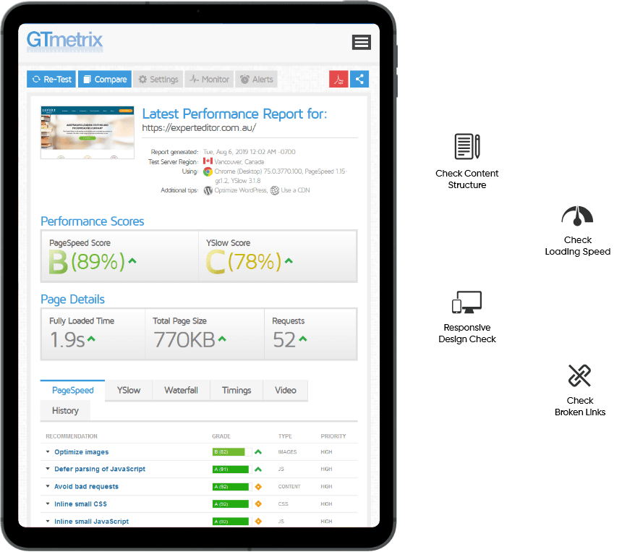Select the Video tab
The image size is (635, 552).
(286, 390)
